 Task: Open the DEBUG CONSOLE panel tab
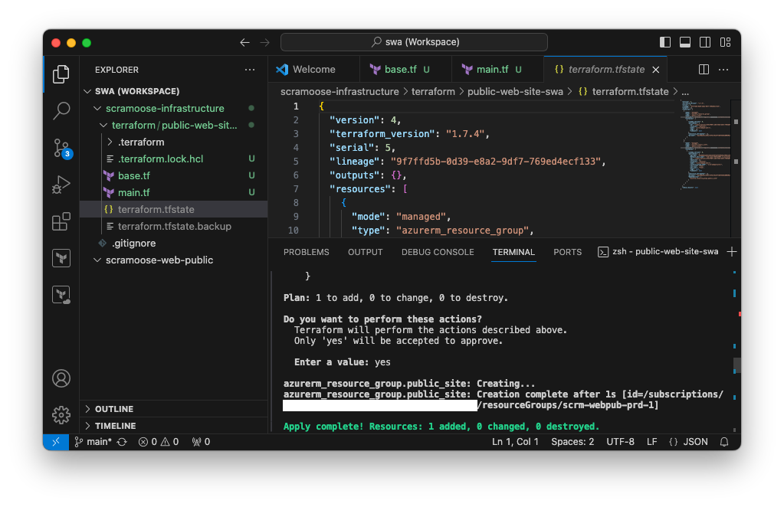pos(438,252)
